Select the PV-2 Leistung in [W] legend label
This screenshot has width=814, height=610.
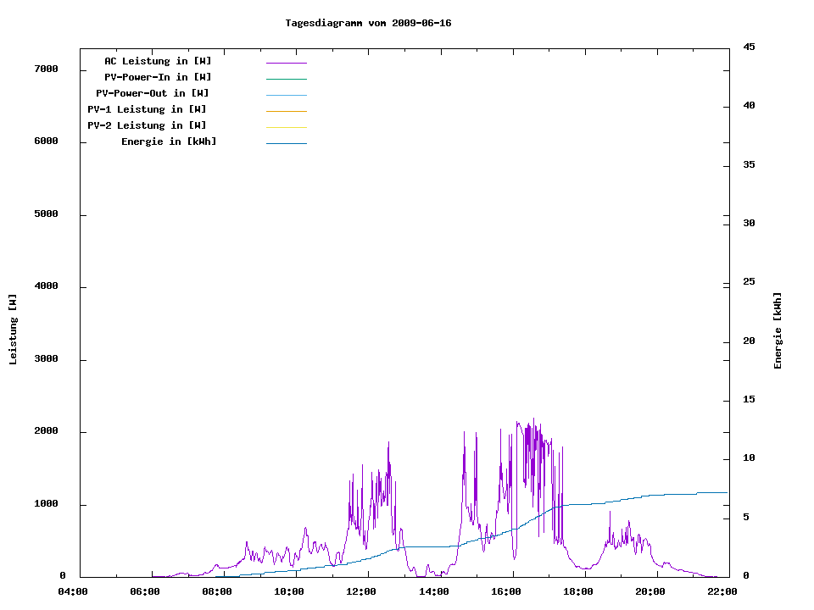click(x=147, y=125)
